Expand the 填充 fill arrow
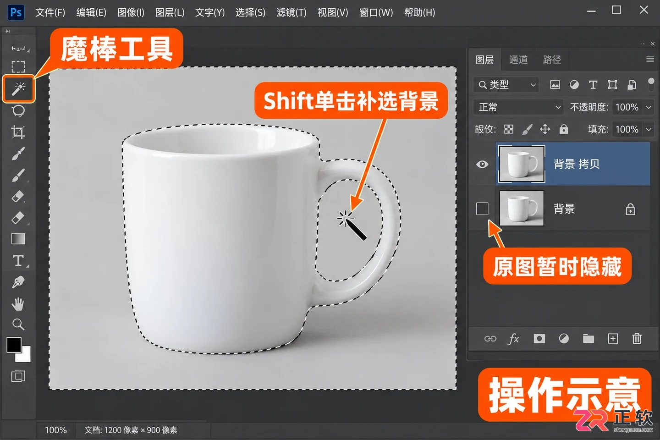This screenshot has height=440, width=660. click(x=649, y=129)
